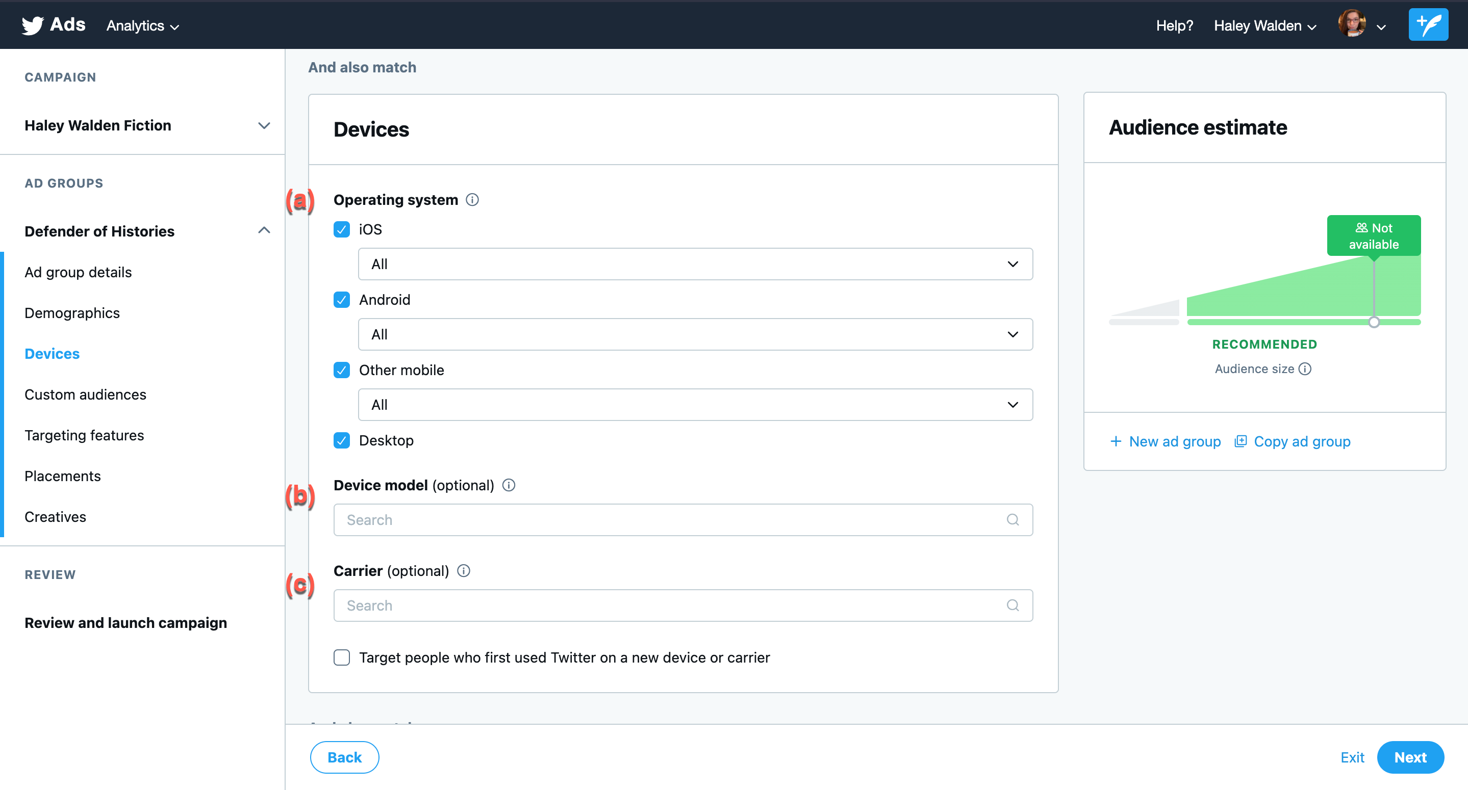Image resolution: width=1468 pixels, height=790 pixels.
Task: Open the Android version dropdown
Action: [695, 334]
